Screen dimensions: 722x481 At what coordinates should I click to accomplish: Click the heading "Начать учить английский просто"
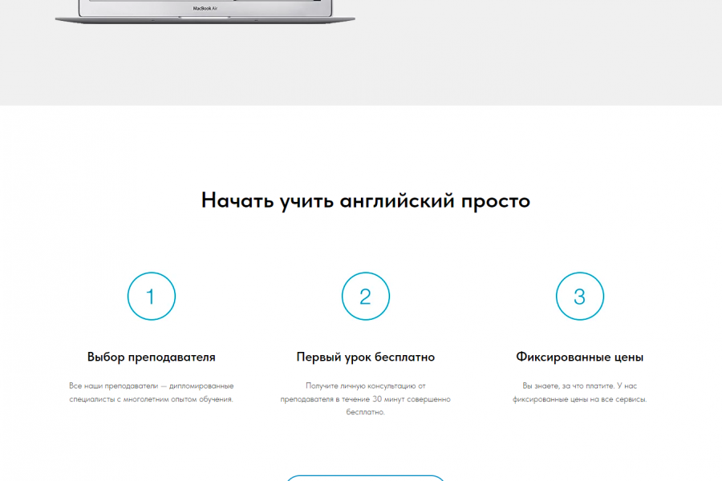pos(366,201)
